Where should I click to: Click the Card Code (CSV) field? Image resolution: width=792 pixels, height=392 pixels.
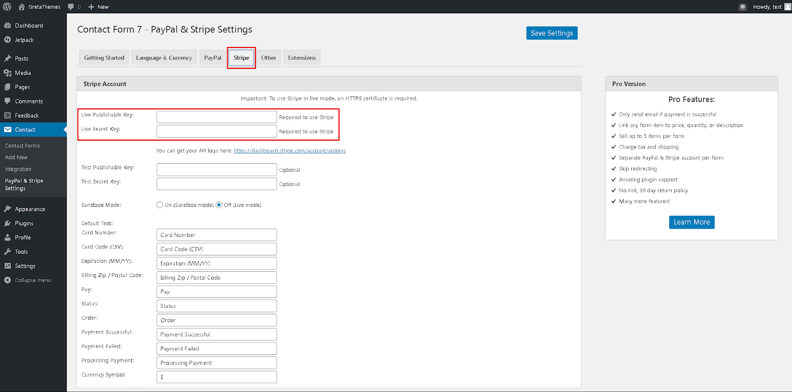point(217,249)
